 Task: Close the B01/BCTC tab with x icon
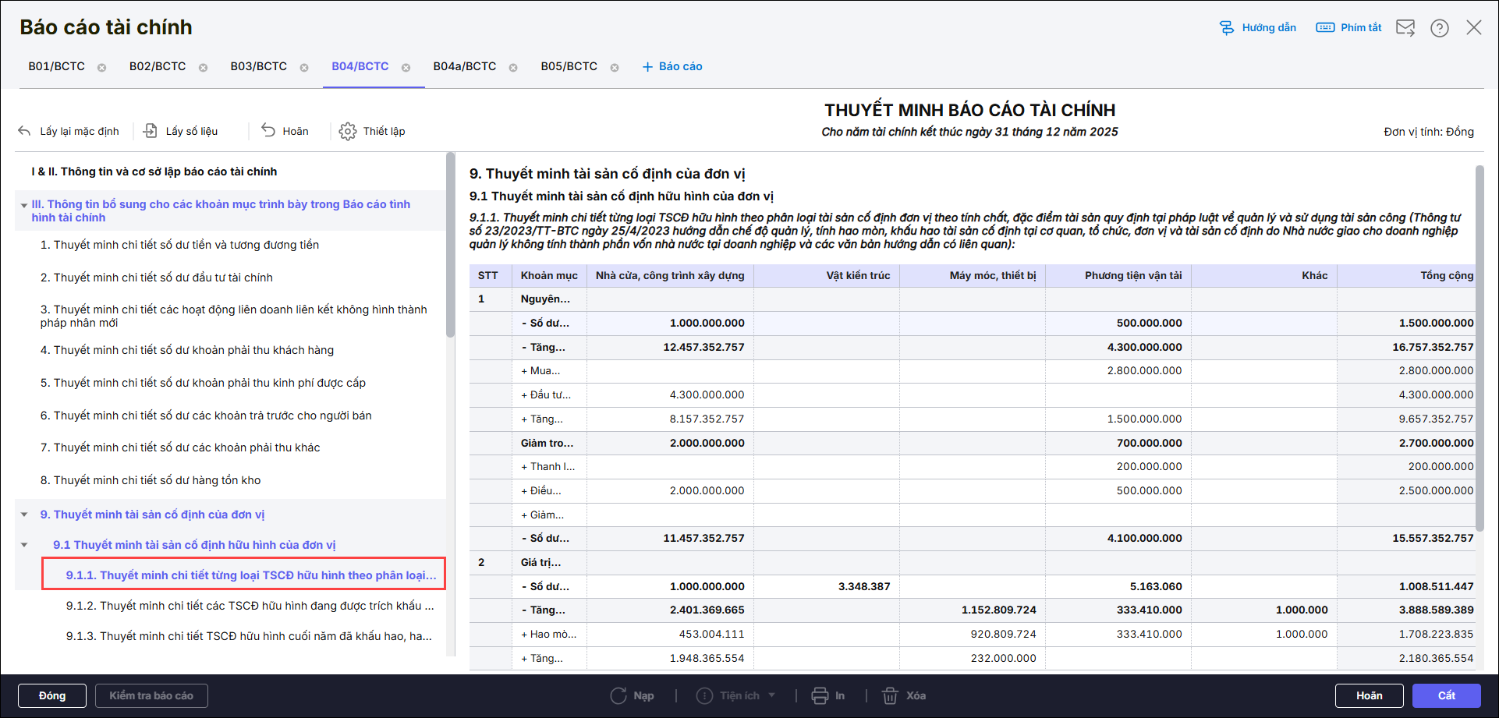(101, 68)
